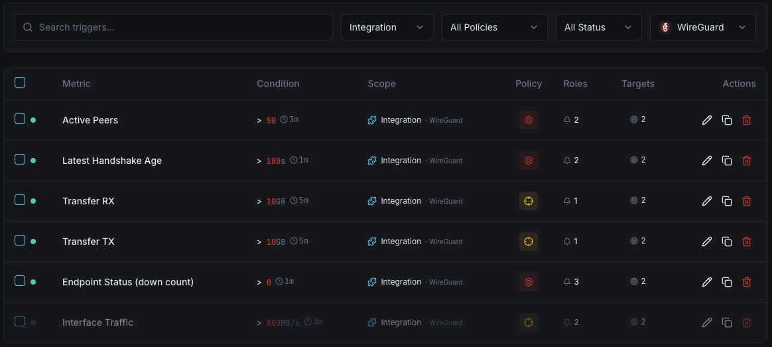The image size is (772, 347).
Task: Sort by the Roles column header
Action: tap(575, 84)
